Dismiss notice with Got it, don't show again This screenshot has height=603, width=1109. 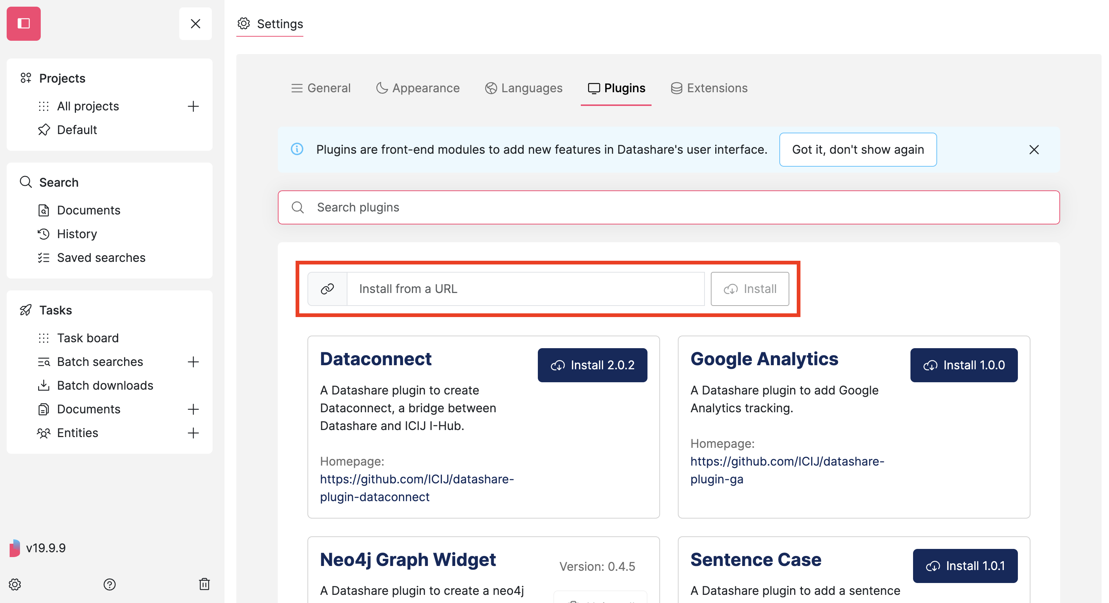(857, 149)
